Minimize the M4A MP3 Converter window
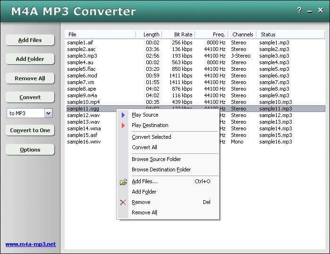 [x=310, y=11]
